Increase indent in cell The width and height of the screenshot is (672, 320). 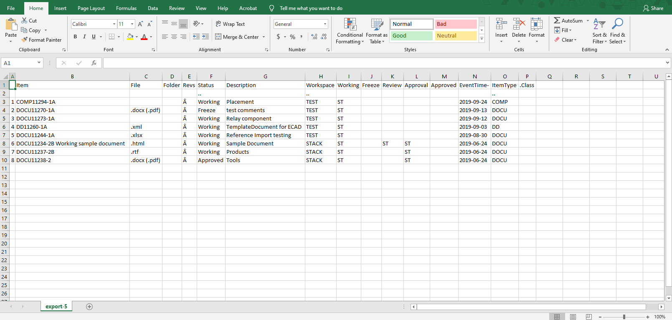[205, 37]
